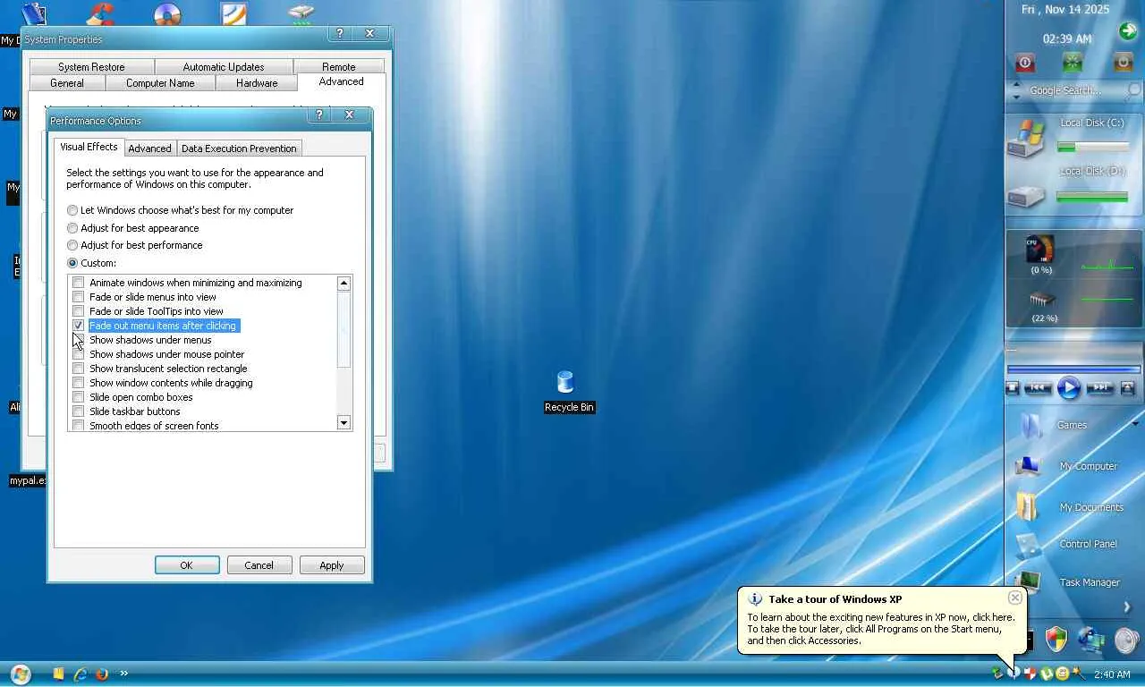Enable Slide taskbar buttons checkbox
This screenshot has height=687, width=1145.
pos(79,411)
